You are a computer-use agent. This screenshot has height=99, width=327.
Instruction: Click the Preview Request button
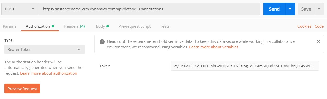click(x=22, y=89)
